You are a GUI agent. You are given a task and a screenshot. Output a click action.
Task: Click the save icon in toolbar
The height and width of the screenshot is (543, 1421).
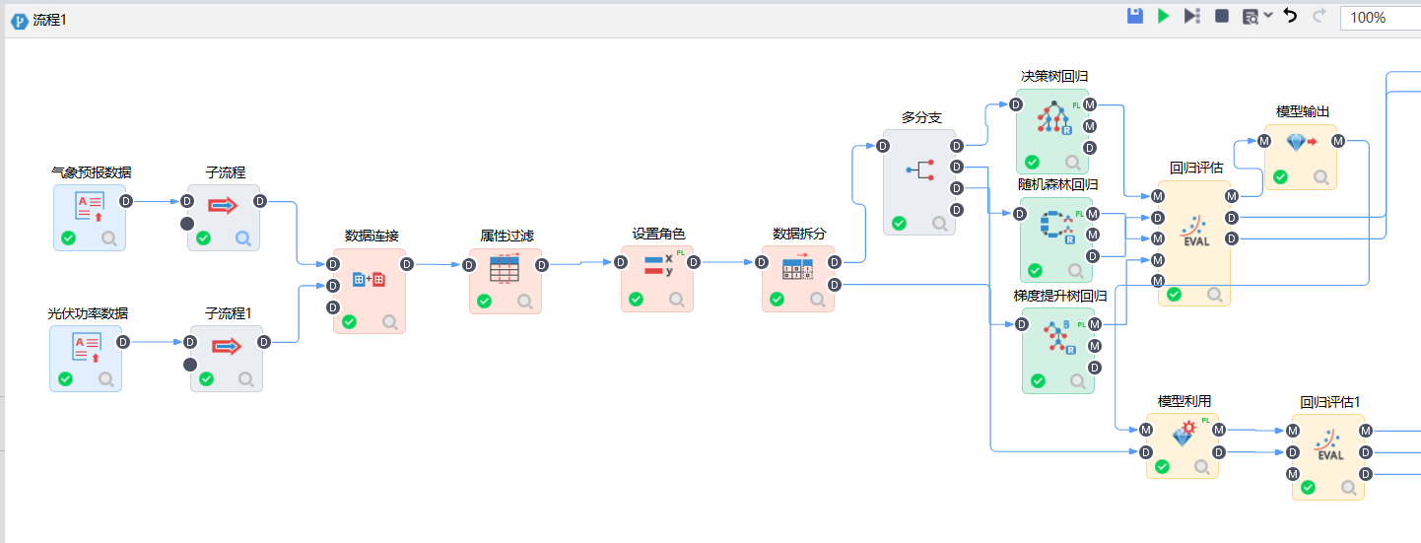click(1135, 16)
